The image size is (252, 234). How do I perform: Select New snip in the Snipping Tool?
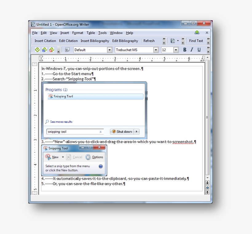(x=55, y=157)
